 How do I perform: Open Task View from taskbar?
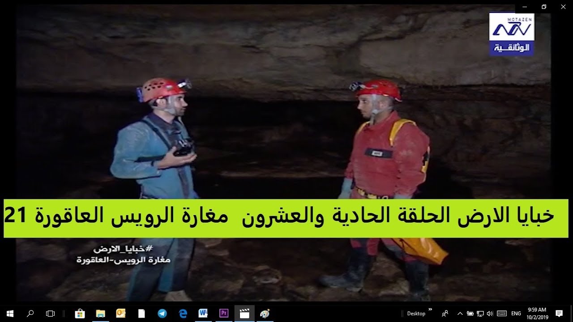tap(51, 314)
